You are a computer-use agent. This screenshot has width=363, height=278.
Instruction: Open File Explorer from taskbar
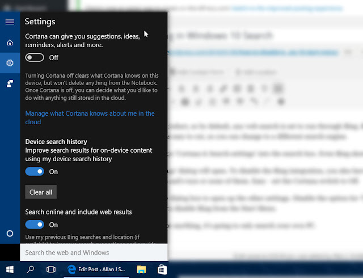pos(141,269)
